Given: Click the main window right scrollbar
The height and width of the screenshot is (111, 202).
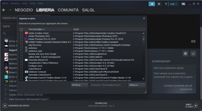Looking at the screenshot, I should click(x=201, y=63).
